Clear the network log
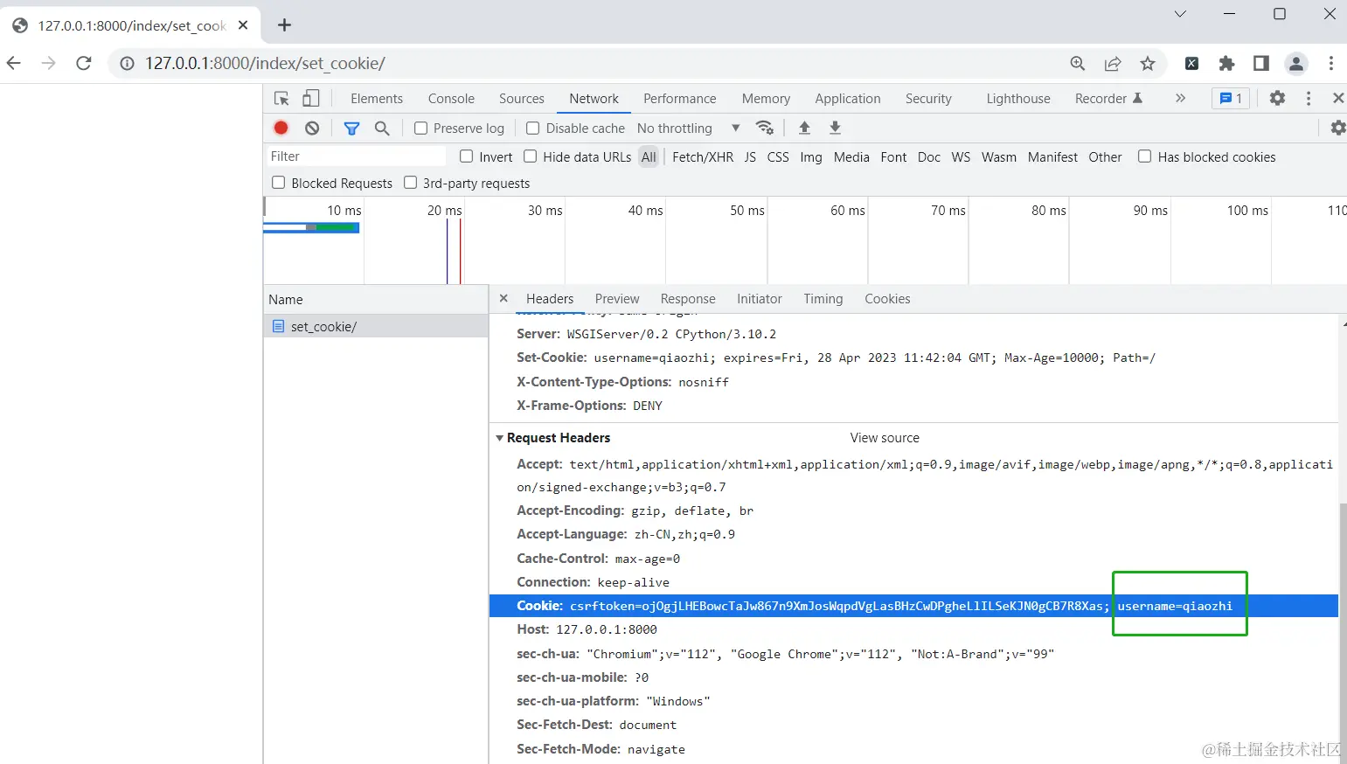 pos(312,128)
